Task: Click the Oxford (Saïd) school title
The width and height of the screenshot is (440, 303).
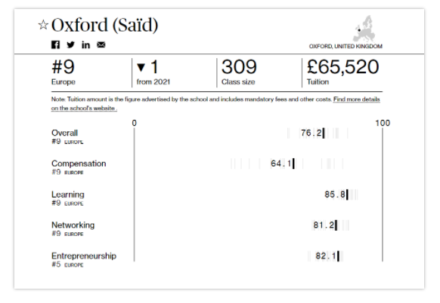Action: [104, 25]
